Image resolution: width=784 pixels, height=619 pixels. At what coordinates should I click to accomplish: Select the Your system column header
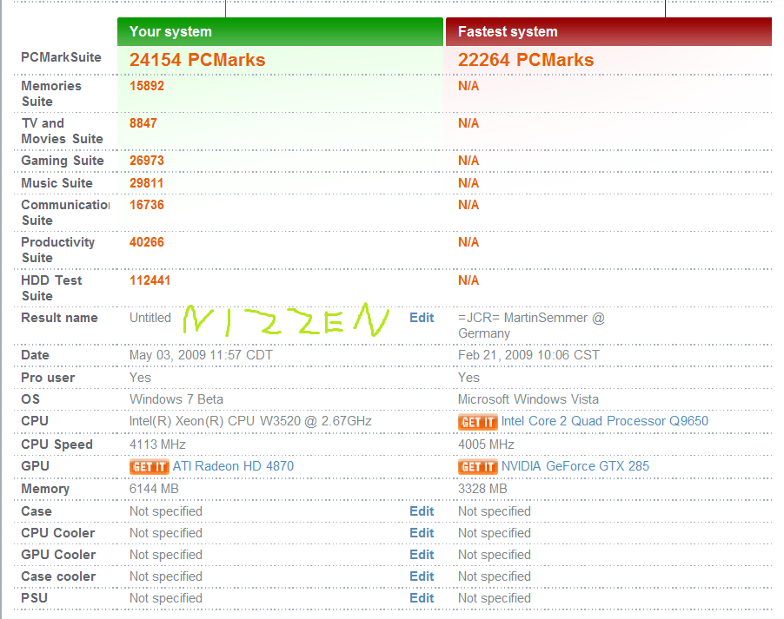tap(280, 31)
